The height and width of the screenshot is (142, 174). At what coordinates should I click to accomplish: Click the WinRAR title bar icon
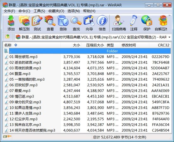point(5,5)
